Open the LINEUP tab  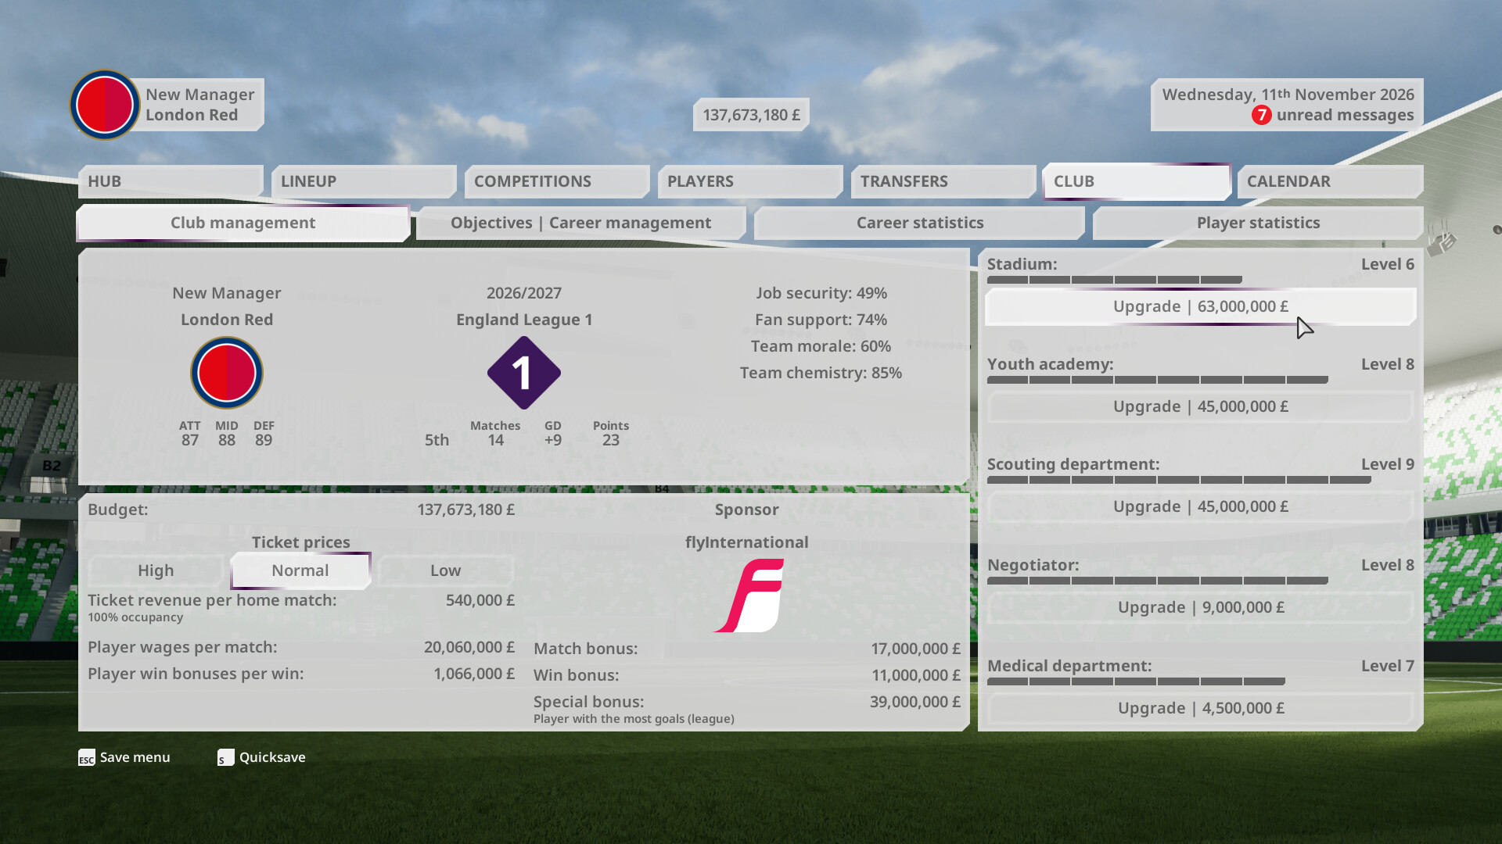point(364,181)
